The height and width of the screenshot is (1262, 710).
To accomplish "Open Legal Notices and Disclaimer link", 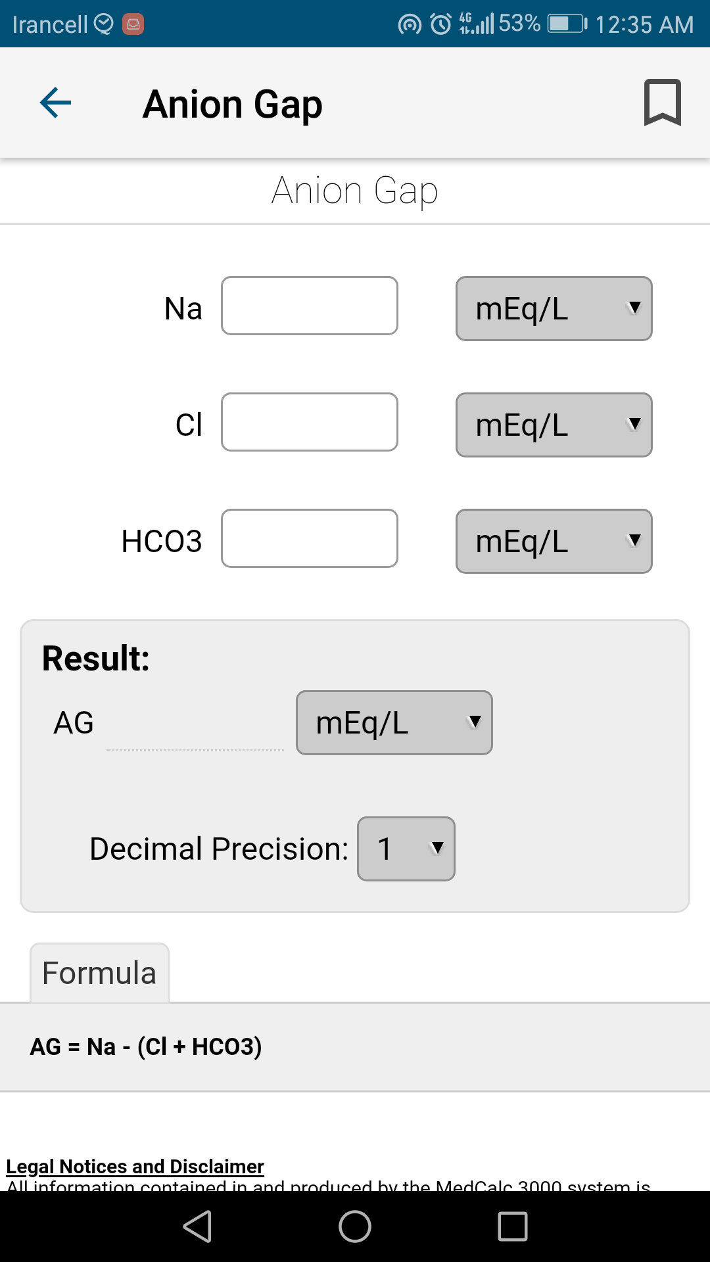I will coord(135,1166).
